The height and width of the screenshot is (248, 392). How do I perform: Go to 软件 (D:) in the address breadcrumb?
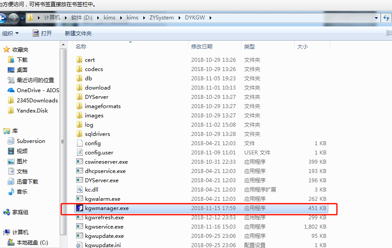pos(82,18)
